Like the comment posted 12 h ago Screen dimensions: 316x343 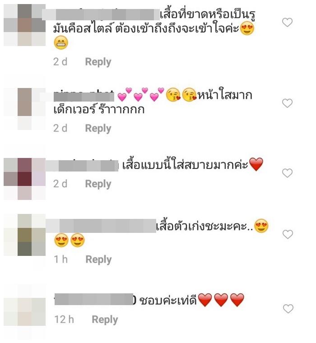click(288, 309)
